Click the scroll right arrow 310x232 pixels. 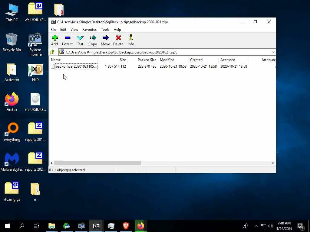click(x=273, y=163)
